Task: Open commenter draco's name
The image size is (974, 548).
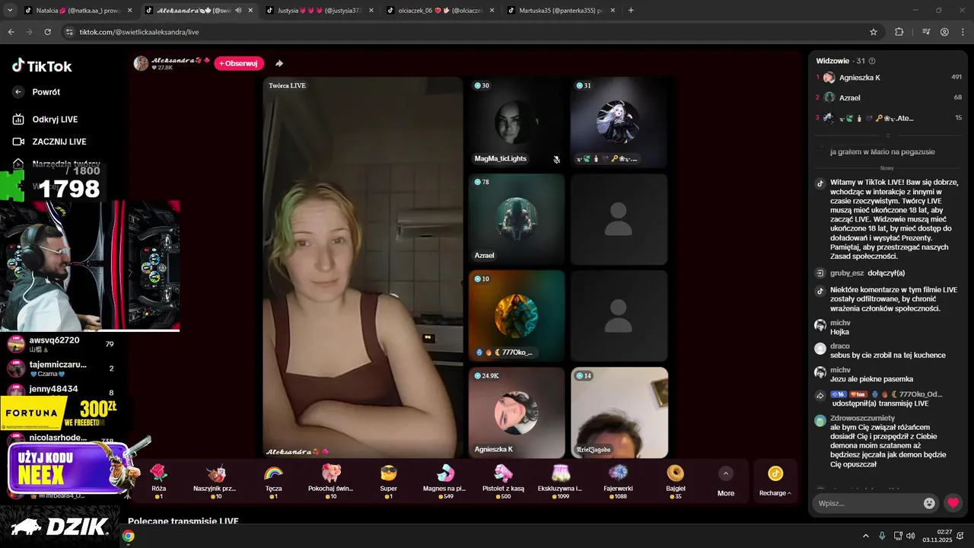Action: click(840, 346)
